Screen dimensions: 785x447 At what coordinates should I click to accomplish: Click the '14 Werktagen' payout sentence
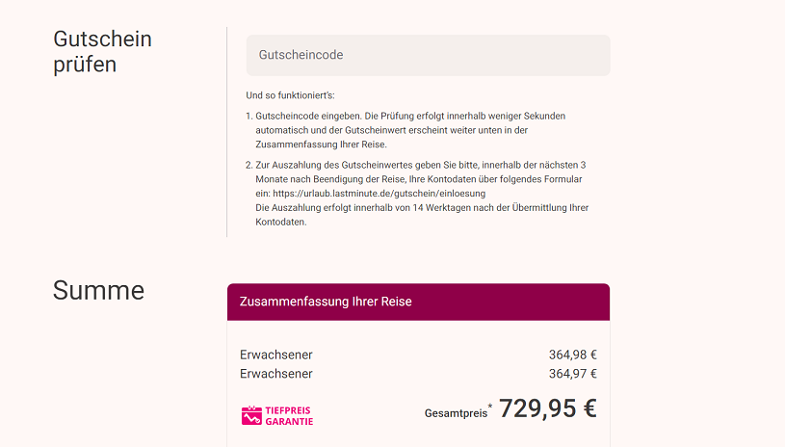point(422,208)
